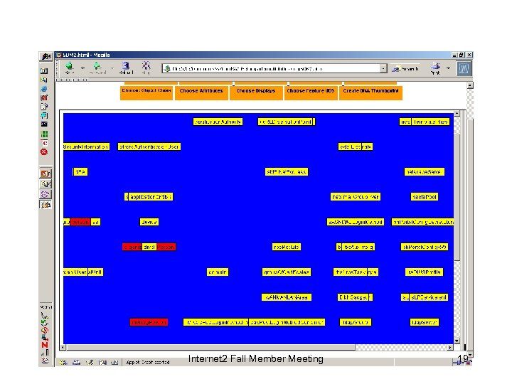
Task: Click the applet's horizontal scrollbar right arrow
Action: tap(450, 348)
